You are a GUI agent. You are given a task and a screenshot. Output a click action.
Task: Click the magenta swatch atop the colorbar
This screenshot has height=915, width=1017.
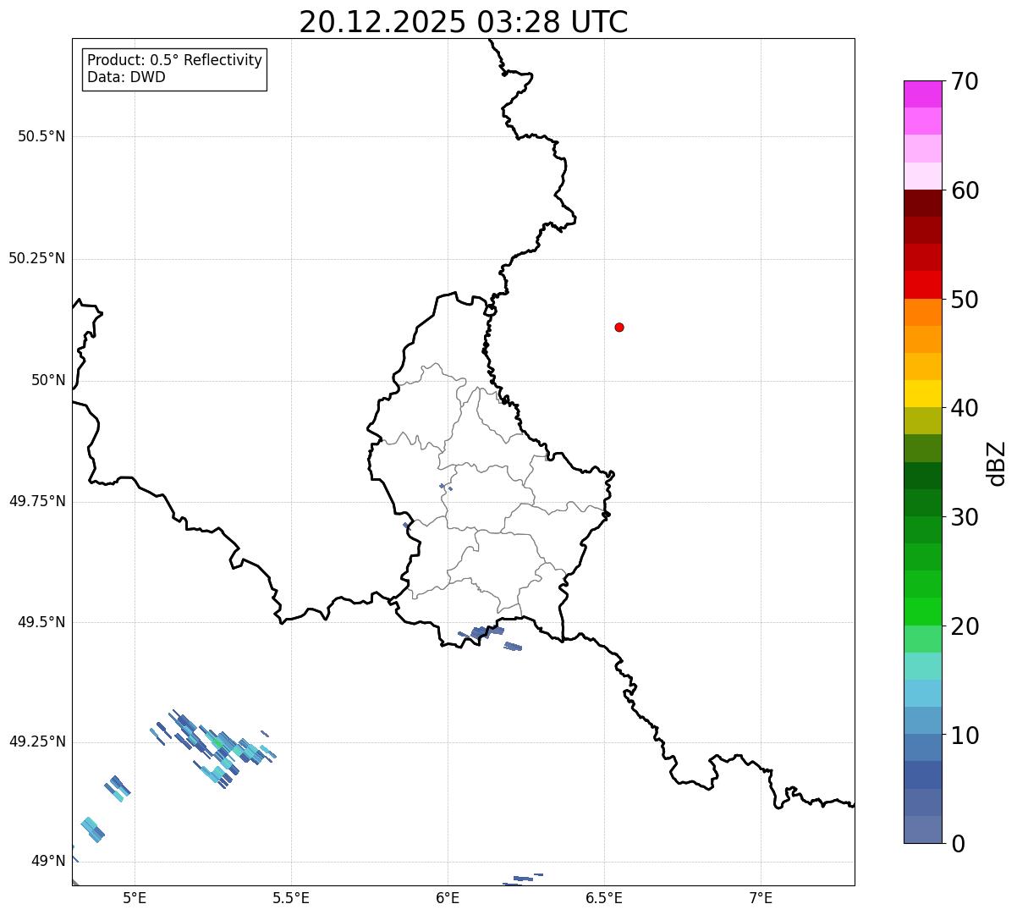point(922,94)
